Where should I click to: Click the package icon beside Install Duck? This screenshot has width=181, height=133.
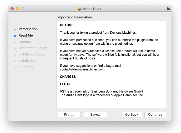coord(80,9)
